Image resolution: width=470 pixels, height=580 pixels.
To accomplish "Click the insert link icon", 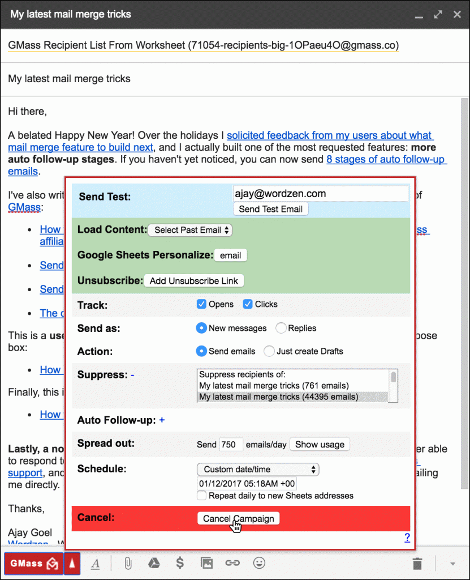I will [232, 563].
